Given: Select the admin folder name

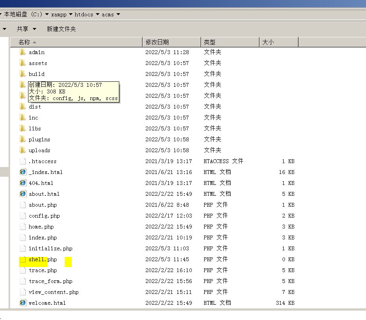Looking at the screenshot, I should [x=36, y=52].
